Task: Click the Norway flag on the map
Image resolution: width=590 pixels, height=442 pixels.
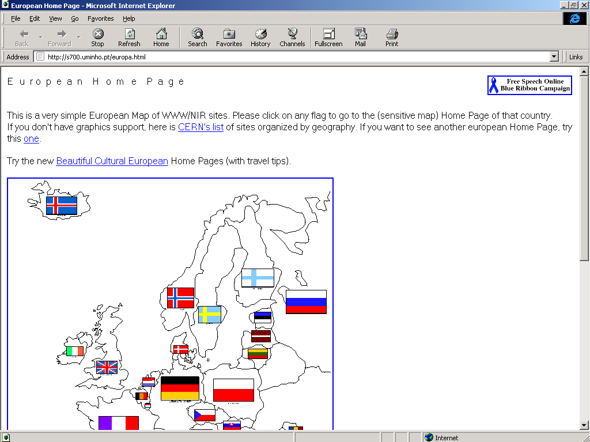Action: click(180, 298)
